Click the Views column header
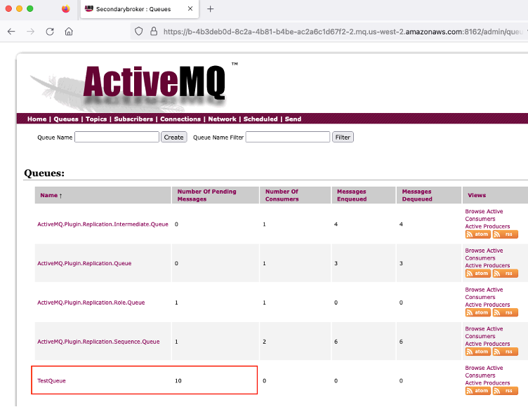 click(477, 195)
